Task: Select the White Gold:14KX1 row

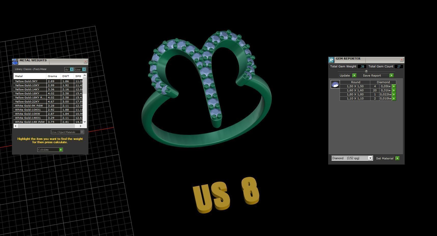Action: click(48, 118)
